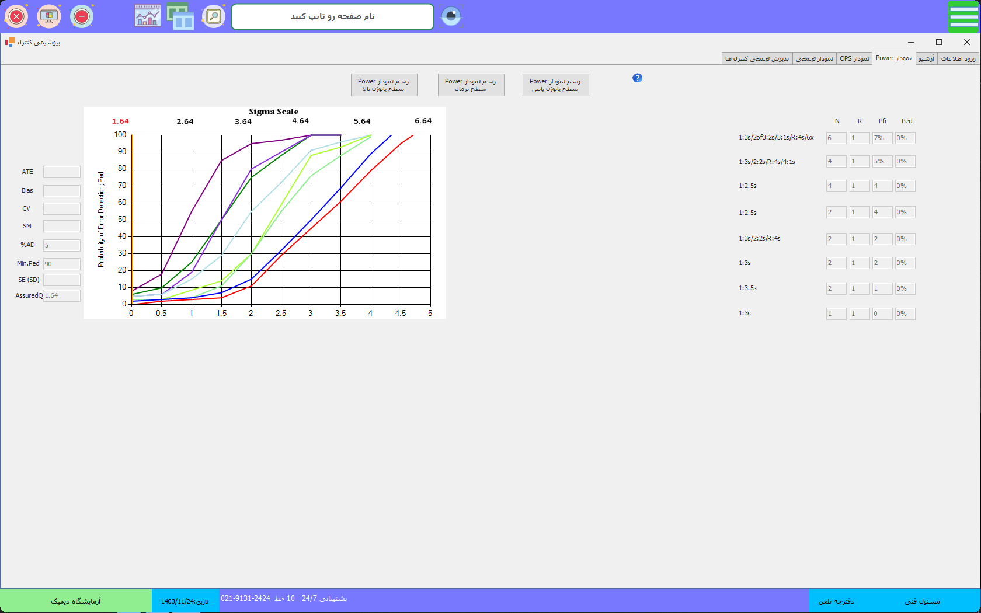981x613 pixels.
Task: Click the blue help question mark icon
Action: click(637, 78)
